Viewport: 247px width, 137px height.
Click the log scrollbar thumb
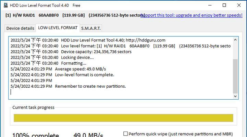[x=235, y=76]
